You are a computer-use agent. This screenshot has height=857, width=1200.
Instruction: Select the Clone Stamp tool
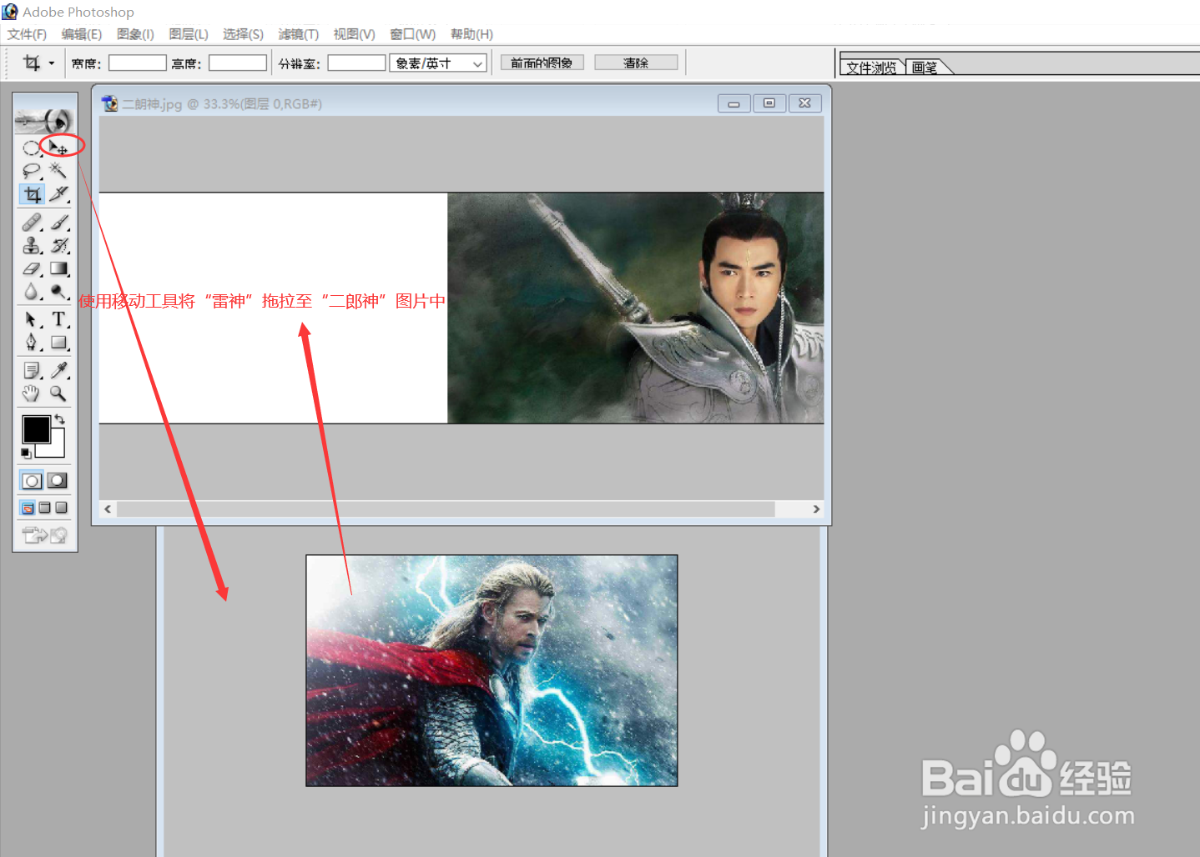point(32,246)
